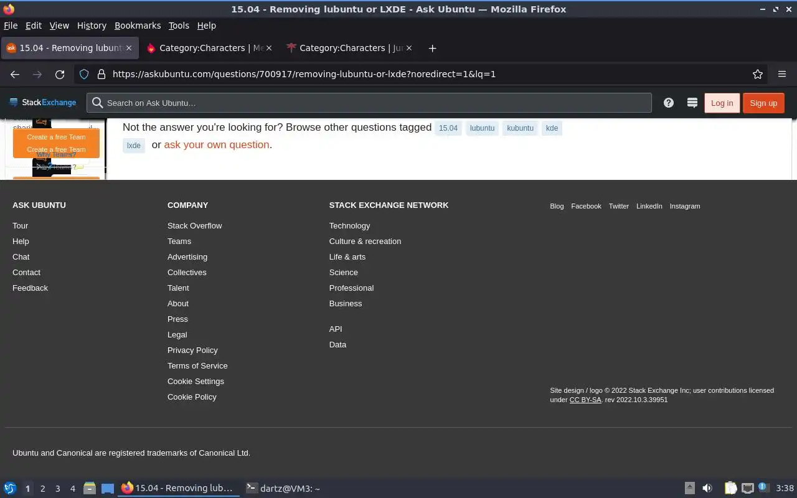
Task: Select the lubuntu tag
Action: click(482, 128)
